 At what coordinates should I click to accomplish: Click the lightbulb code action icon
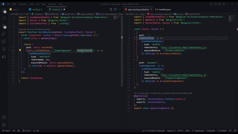(20, 50)
